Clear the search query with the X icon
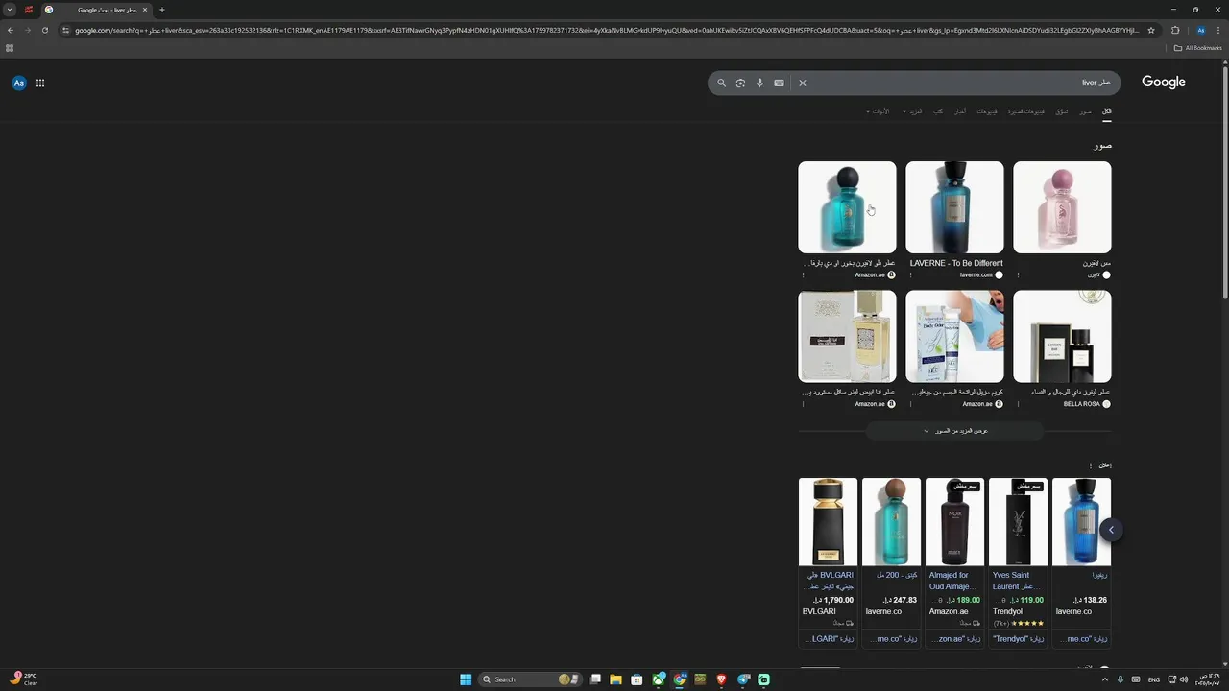The height and width of the screenshot is (691, 1229). tap(803, 83)
